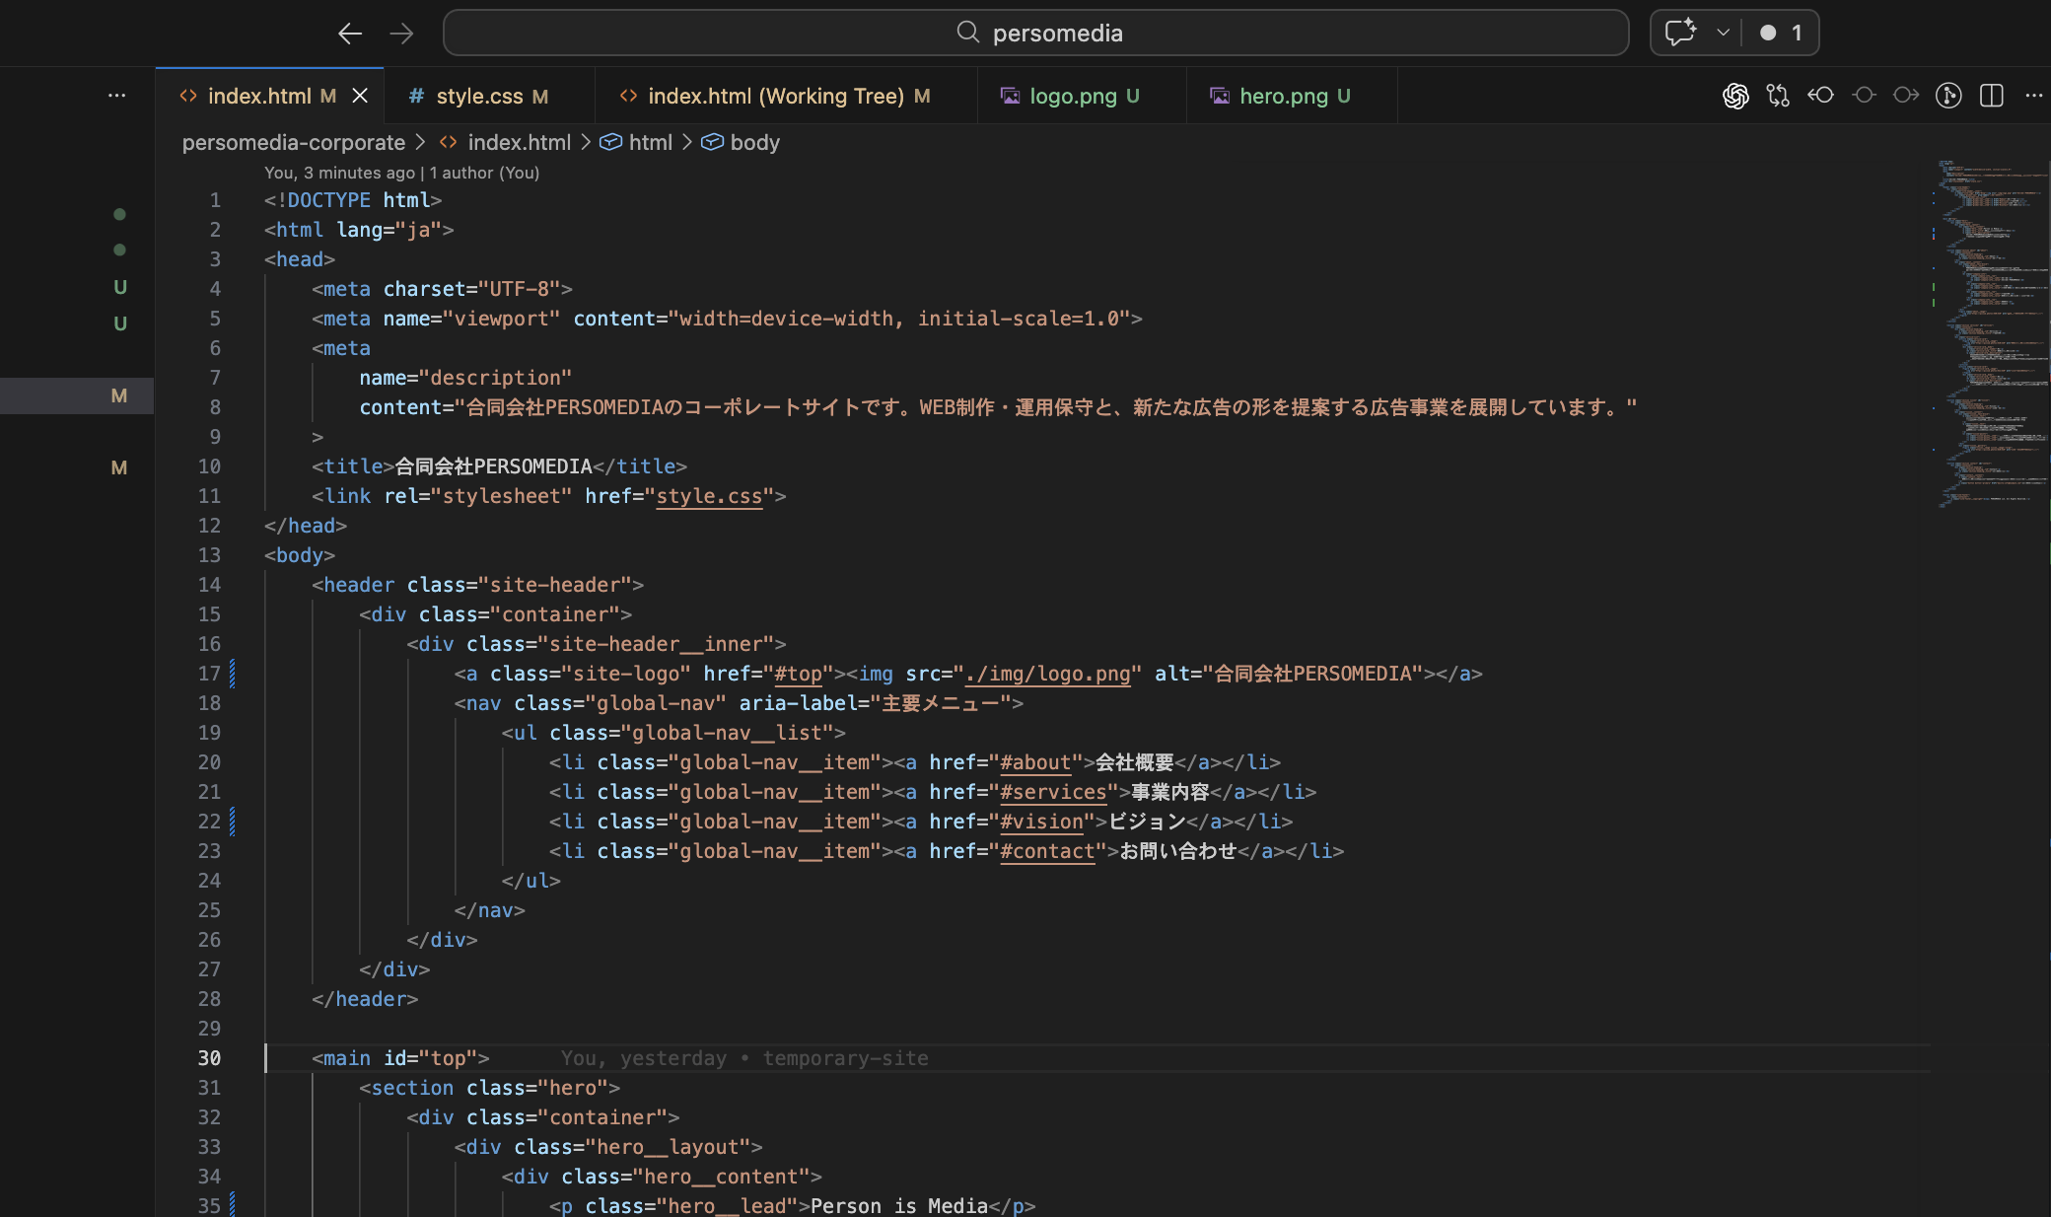Viewport: 2051px width, 1217px height.
Task: Follow the style.css link on line 11
Action: coord(709,496)
